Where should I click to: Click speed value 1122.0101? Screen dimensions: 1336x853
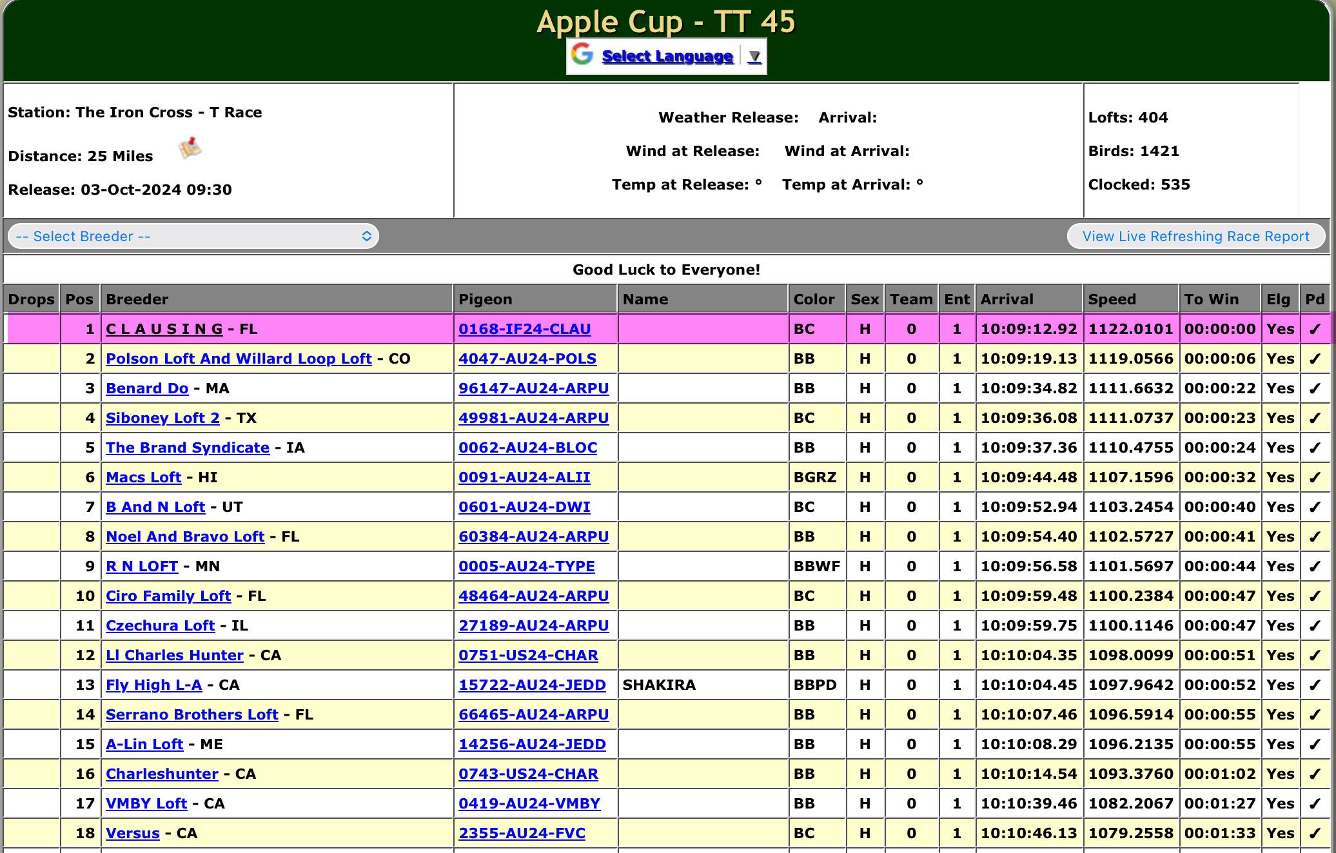point(1131,329)
